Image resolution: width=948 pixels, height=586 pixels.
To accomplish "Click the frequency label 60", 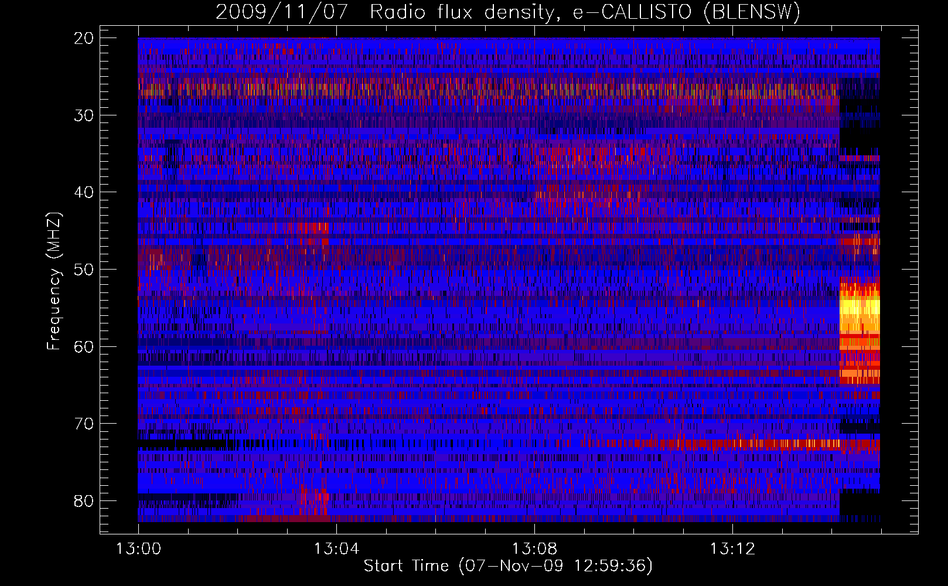I will [84, 346].
